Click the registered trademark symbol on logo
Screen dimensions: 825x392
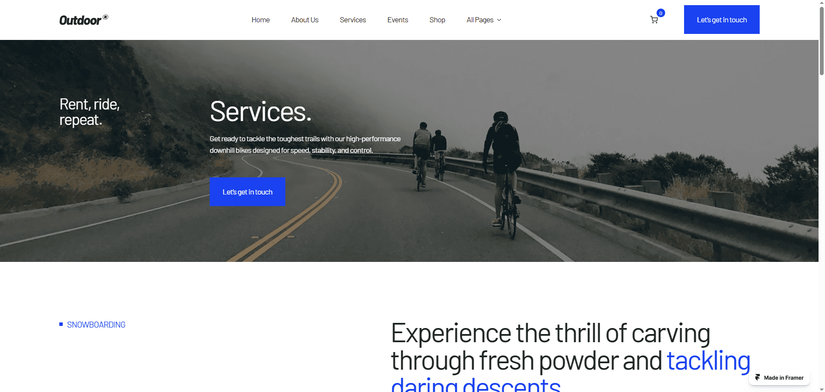pos(105,17)
